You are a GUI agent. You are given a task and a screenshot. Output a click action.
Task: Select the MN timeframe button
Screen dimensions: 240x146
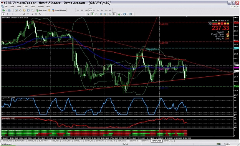click(110, 10)
